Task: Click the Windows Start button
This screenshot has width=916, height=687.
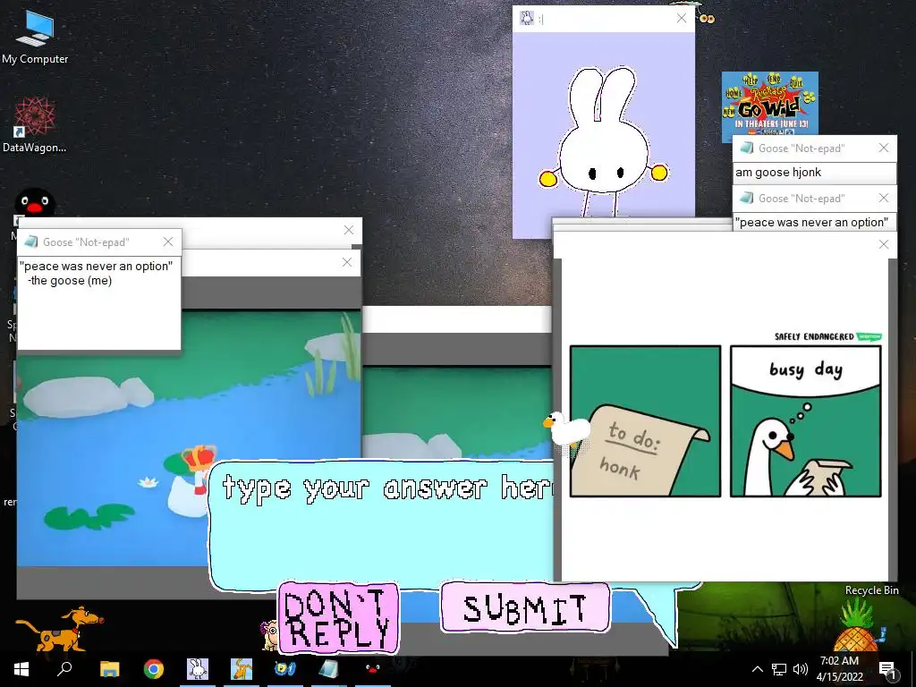Action: click(x=21, y=669)
